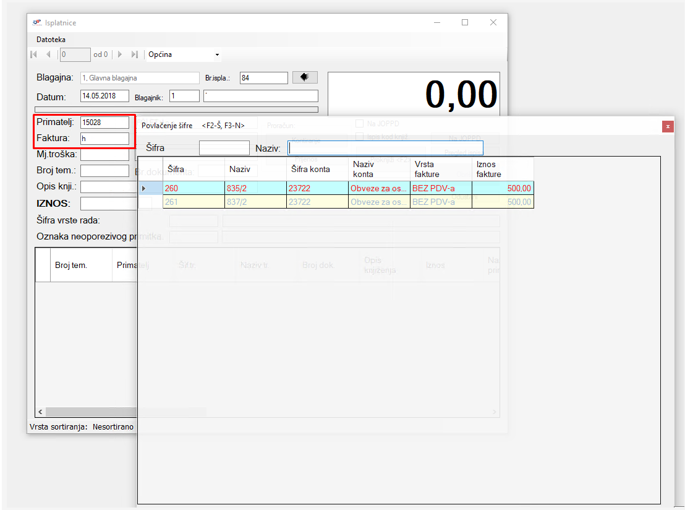The width and height of the screenshot is (685, 510).
Task: Click the left arrow of horizontal scrollbar
Action: pos(40,412)
